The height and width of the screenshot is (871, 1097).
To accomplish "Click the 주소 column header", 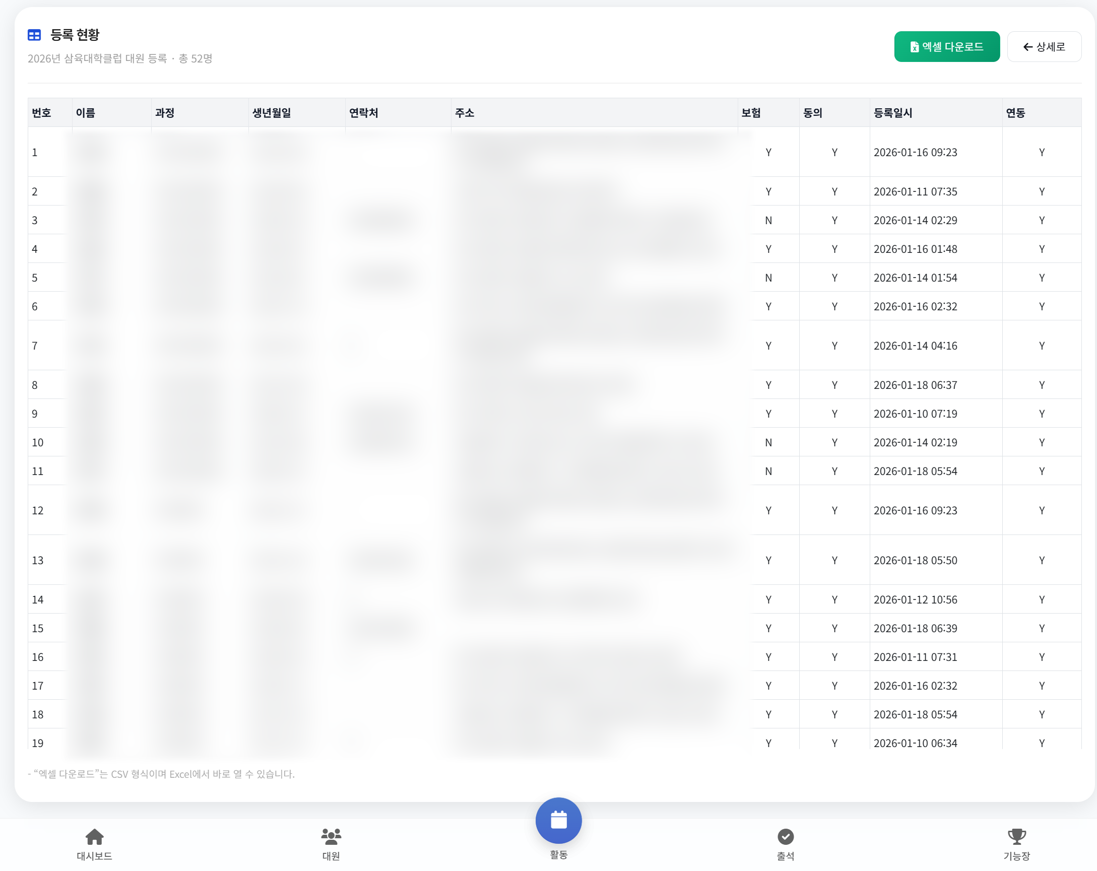I will [464, 113].
